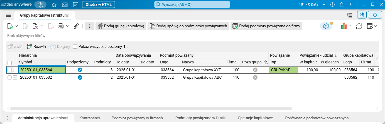Toggle Poza grupą mark for Grupa Kapitałowa ABC
The height and width of the screenshot is (124, 385).
(x=255, y=78)
